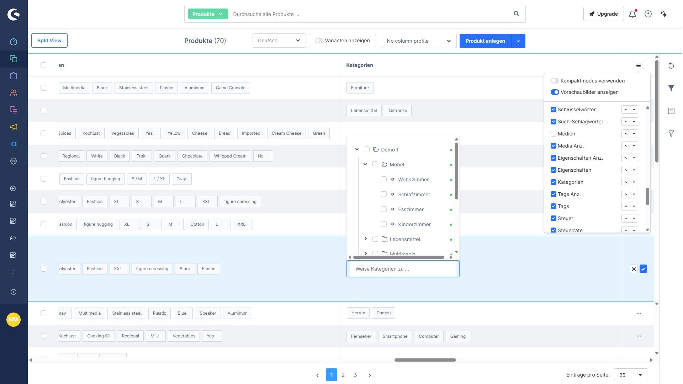683x384 pixels.
Task: Open the Customers icon in the sidebar
Action: 14,93
